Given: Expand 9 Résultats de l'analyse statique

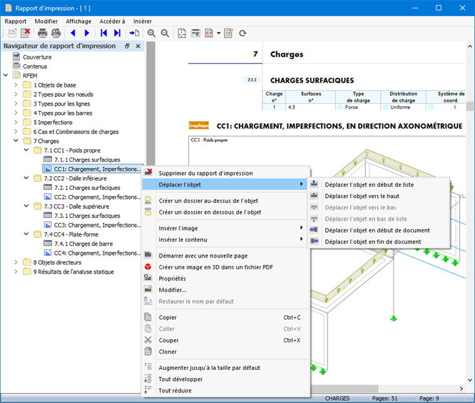Looking at the screenshot, I should 16,272.
